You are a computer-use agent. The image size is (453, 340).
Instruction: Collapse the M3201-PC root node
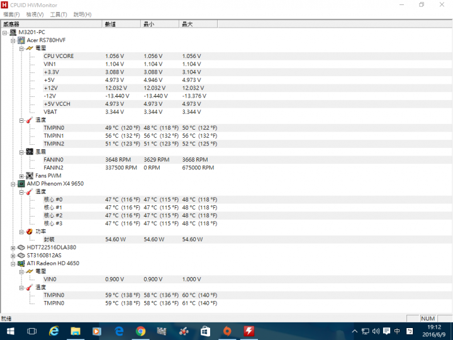coord(4,33)
